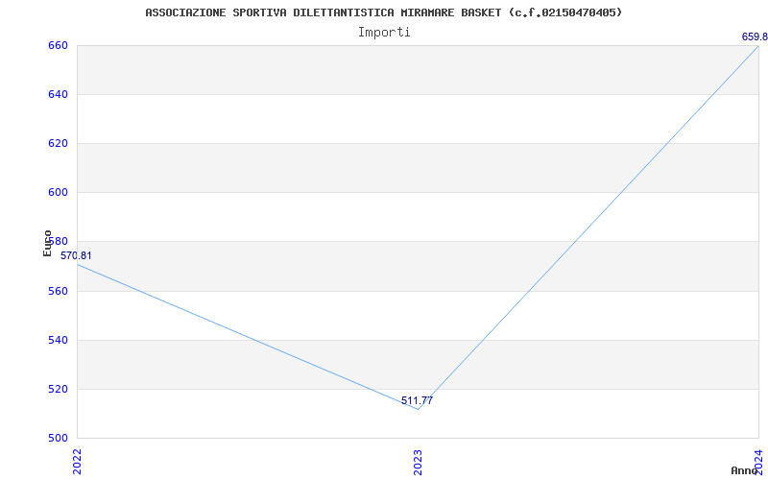Click the Anno x-axis title

pyautogui.click(x=744, y=471)
